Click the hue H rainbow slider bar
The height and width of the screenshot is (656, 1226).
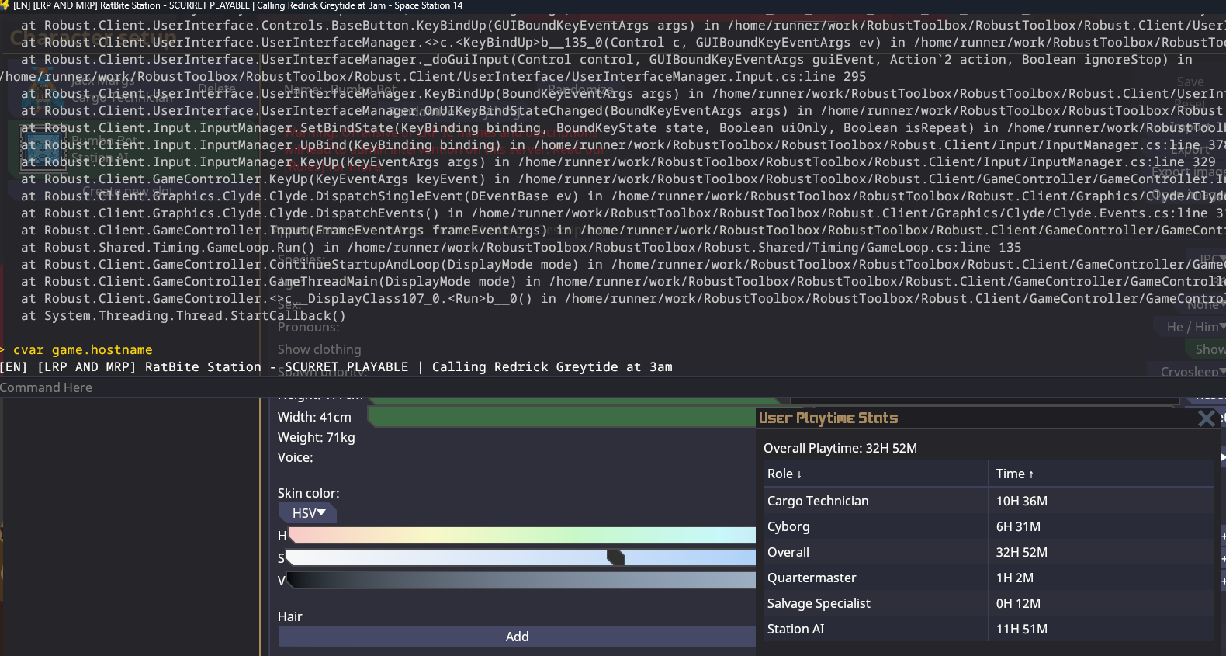[x=520, y=535]
